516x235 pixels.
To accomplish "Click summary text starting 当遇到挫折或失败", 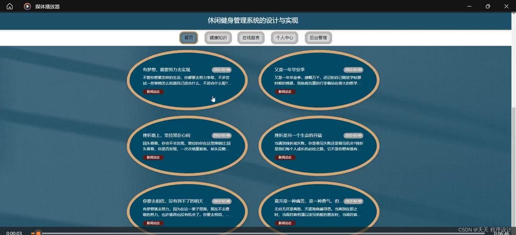I will pyautogui.click(x=319, y=146).
